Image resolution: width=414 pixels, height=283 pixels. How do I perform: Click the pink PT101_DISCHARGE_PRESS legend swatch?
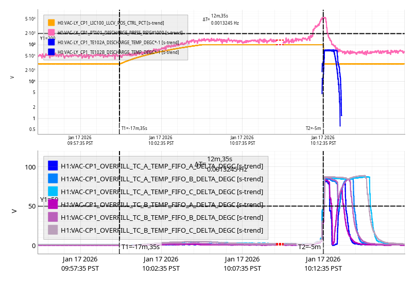pos(51,32)
